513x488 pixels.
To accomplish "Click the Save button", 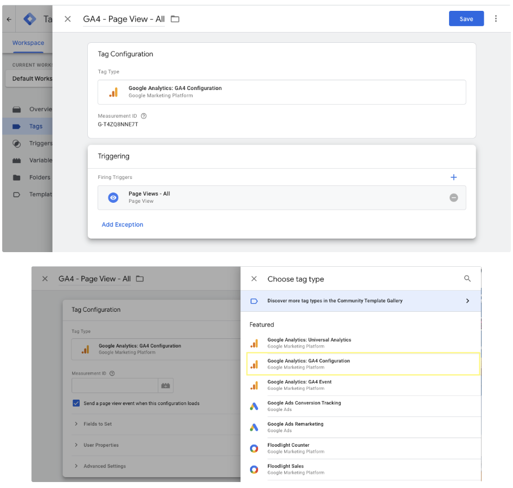I will click(x=466, y=18).
